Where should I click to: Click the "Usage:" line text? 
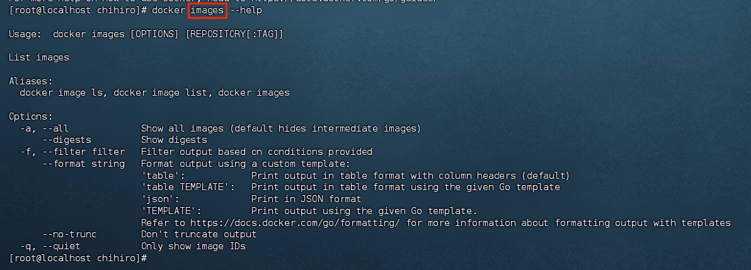146,34
